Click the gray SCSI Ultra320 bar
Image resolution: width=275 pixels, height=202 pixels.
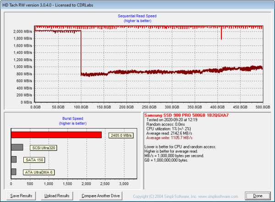pos(17,147)
